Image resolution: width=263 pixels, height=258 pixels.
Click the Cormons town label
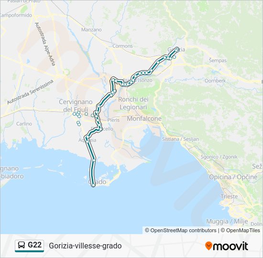click(122, 46)
